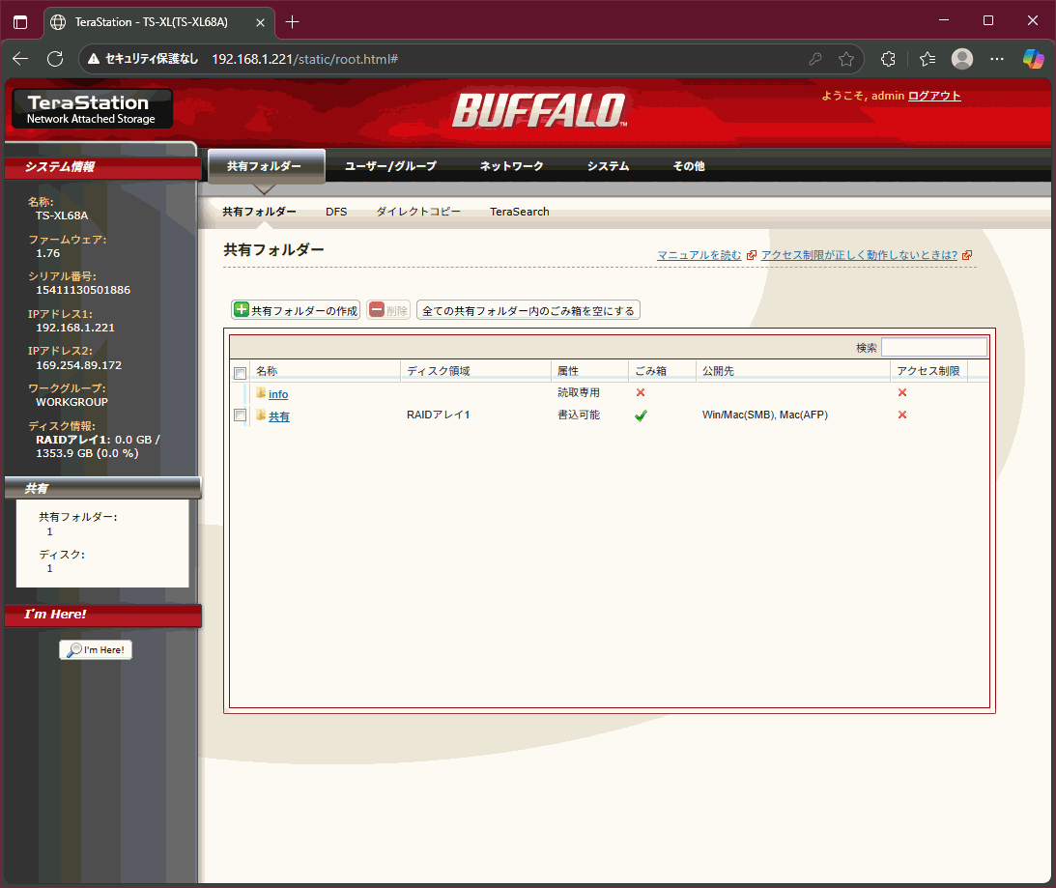1056x888 pixels.
Task: Click RAIDアレイ1 disk area cell
Action: coord(439,415)
